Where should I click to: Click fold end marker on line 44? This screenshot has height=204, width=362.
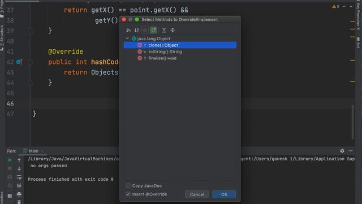[30, 83]
